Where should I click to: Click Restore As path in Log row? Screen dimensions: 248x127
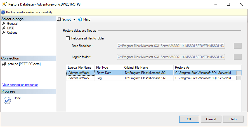click(205, 78)
